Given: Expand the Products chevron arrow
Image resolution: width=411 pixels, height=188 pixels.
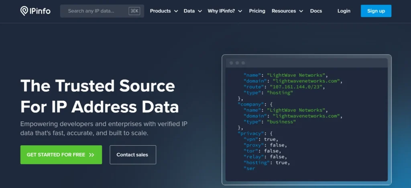Looking at the screenshot, I should click(176, 11).
